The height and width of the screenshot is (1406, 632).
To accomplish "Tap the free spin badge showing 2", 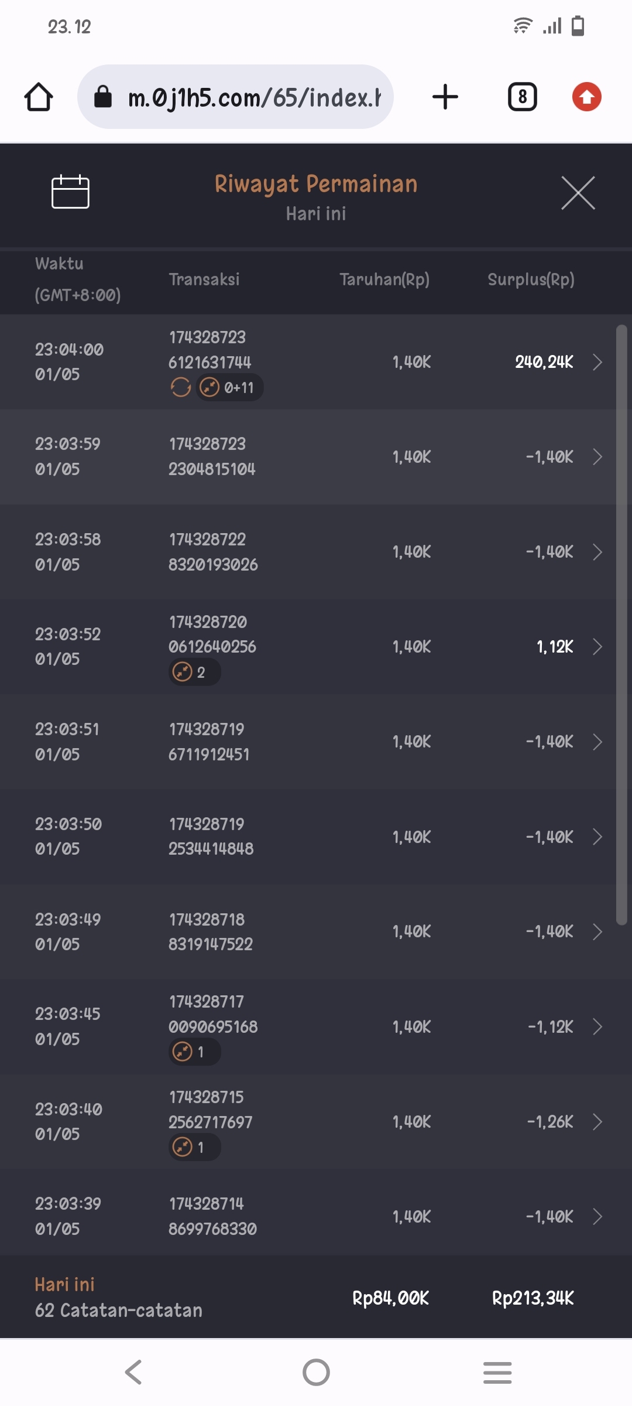I will point(194,672).
